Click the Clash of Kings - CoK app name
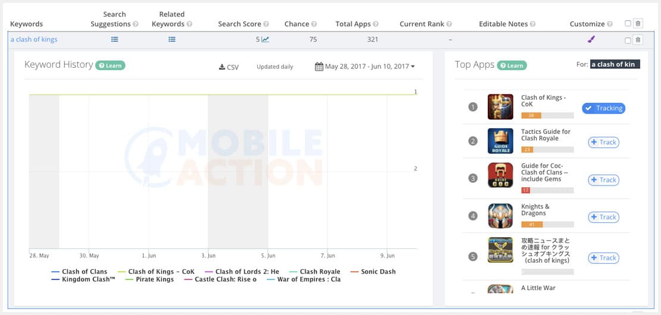Viewport: 661px width, 315px height. 542,101
